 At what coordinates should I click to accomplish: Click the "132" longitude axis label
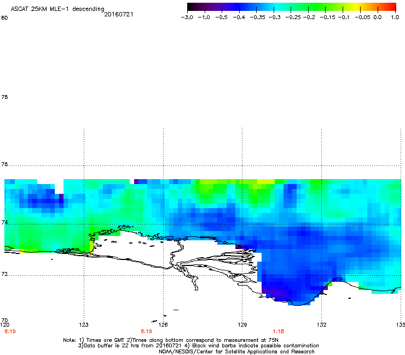click(322, 324)
